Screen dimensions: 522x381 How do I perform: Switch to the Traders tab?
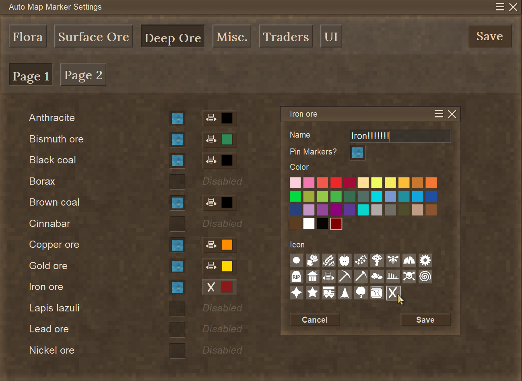[x=286, y=36]
